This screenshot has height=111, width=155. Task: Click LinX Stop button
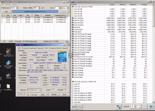point(64,12)
